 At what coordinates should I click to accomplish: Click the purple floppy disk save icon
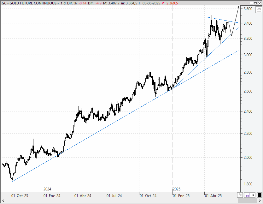pos(248,195)
